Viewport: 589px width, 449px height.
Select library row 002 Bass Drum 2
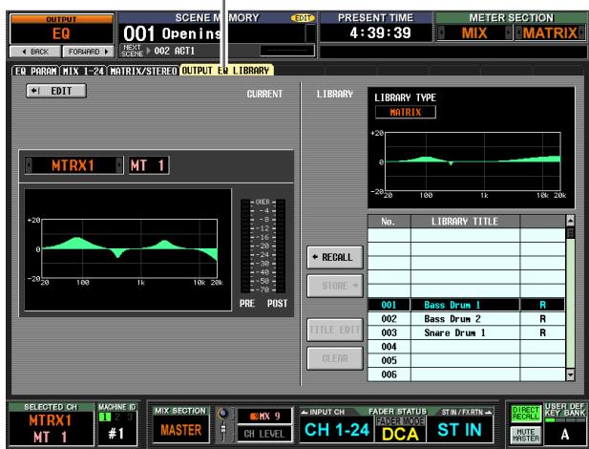[466, 319]
